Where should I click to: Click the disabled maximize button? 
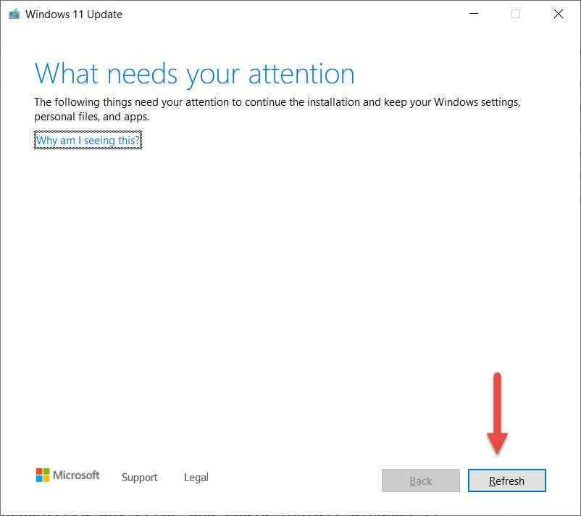(516, 14)
